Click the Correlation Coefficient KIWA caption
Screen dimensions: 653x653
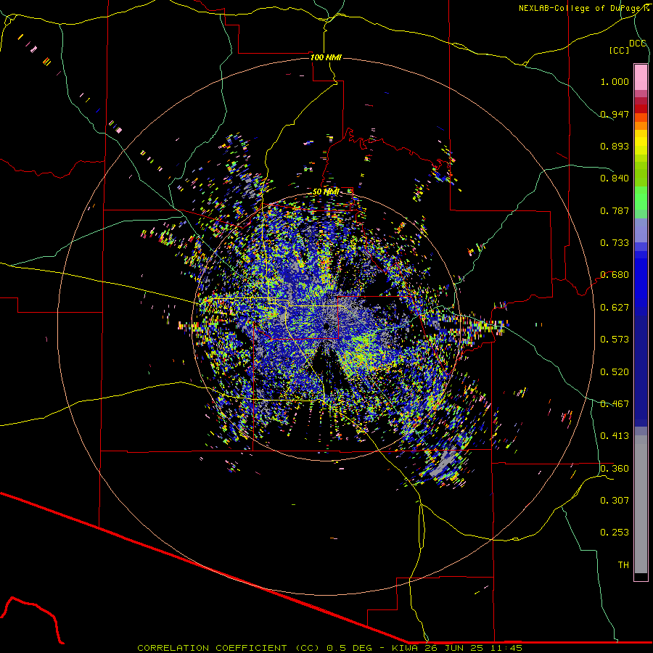click(329, 648)
